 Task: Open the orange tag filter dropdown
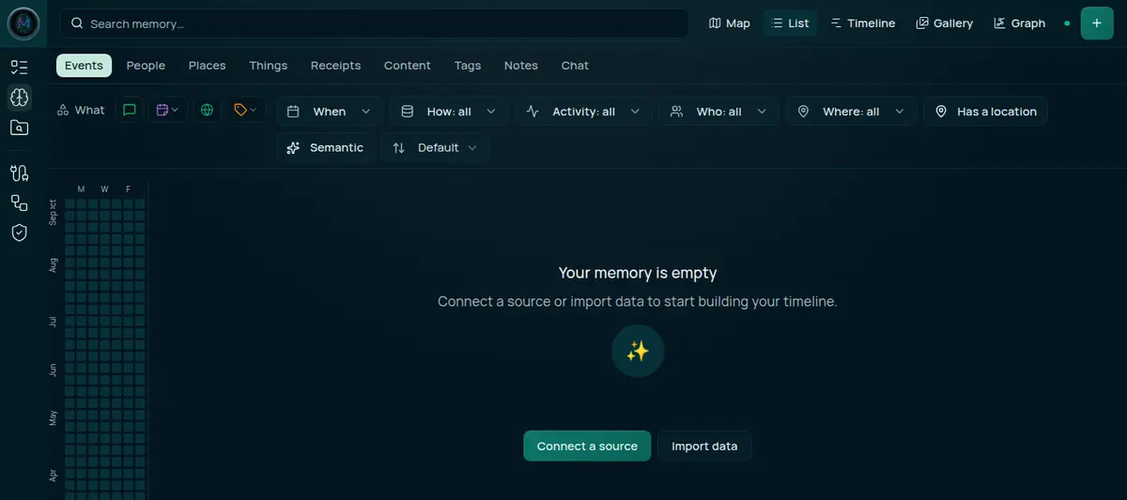tap(245, 111)
